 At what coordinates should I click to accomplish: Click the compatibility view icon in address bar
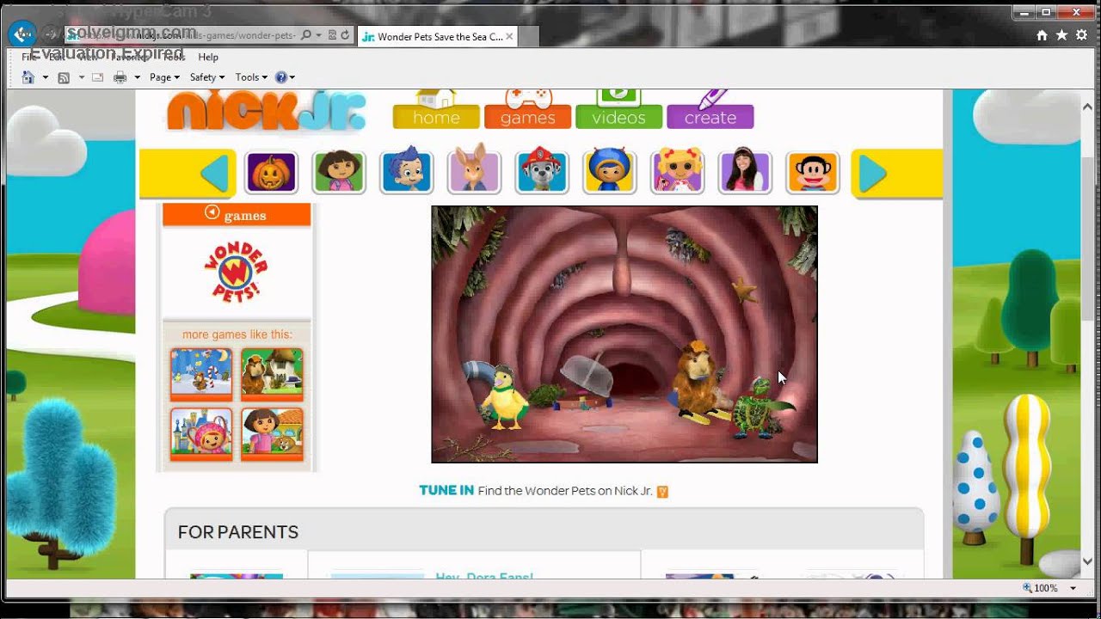pyautogui.click(x=332, y=35)
